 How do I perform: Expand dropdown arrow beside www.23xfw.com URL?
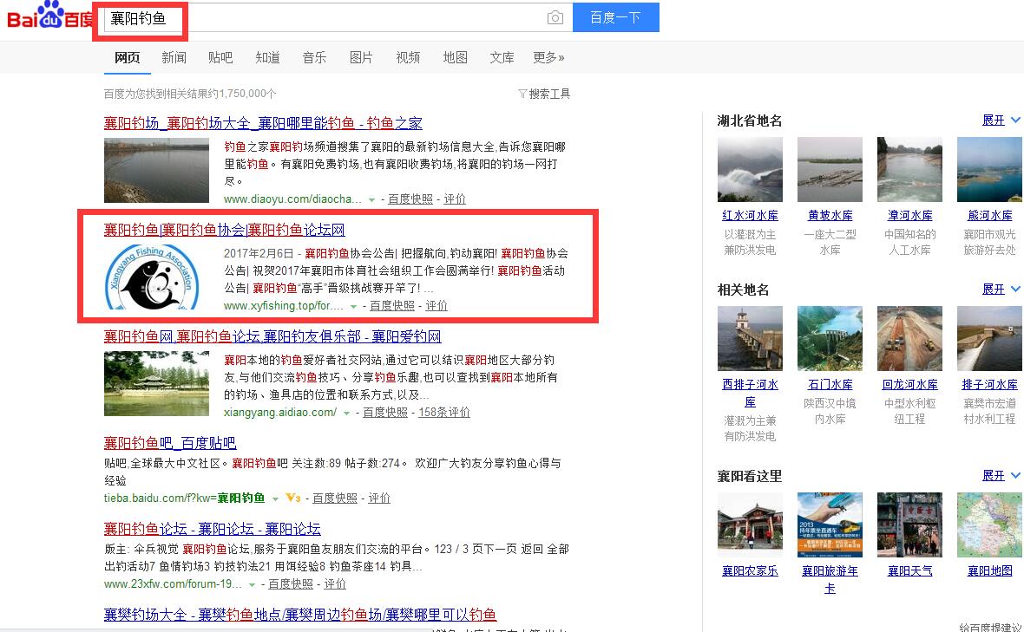(252, 585)
